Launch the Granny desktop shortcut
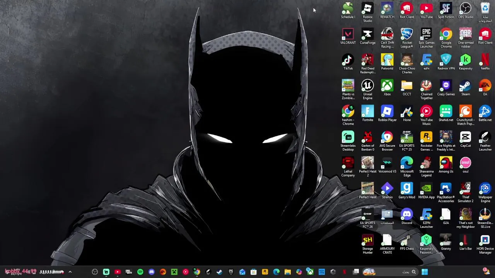This screenshot has height=278, width=495. coord(446,242)
